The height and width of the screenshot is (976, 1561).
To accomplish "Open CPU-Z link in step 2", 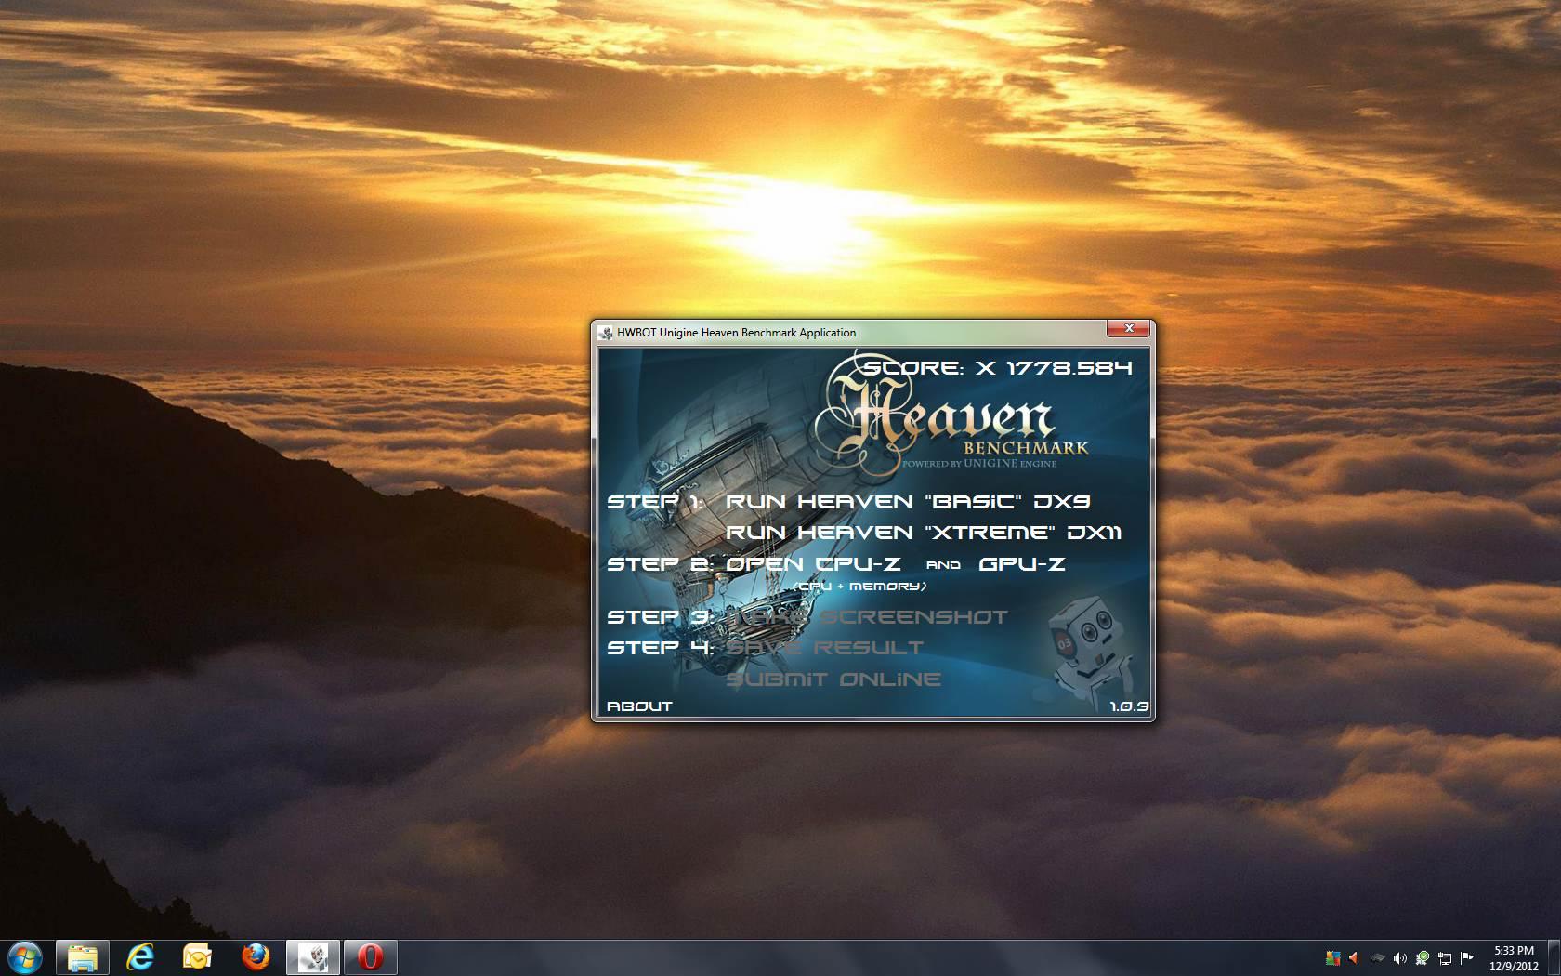I will click(x=813, y=564).
